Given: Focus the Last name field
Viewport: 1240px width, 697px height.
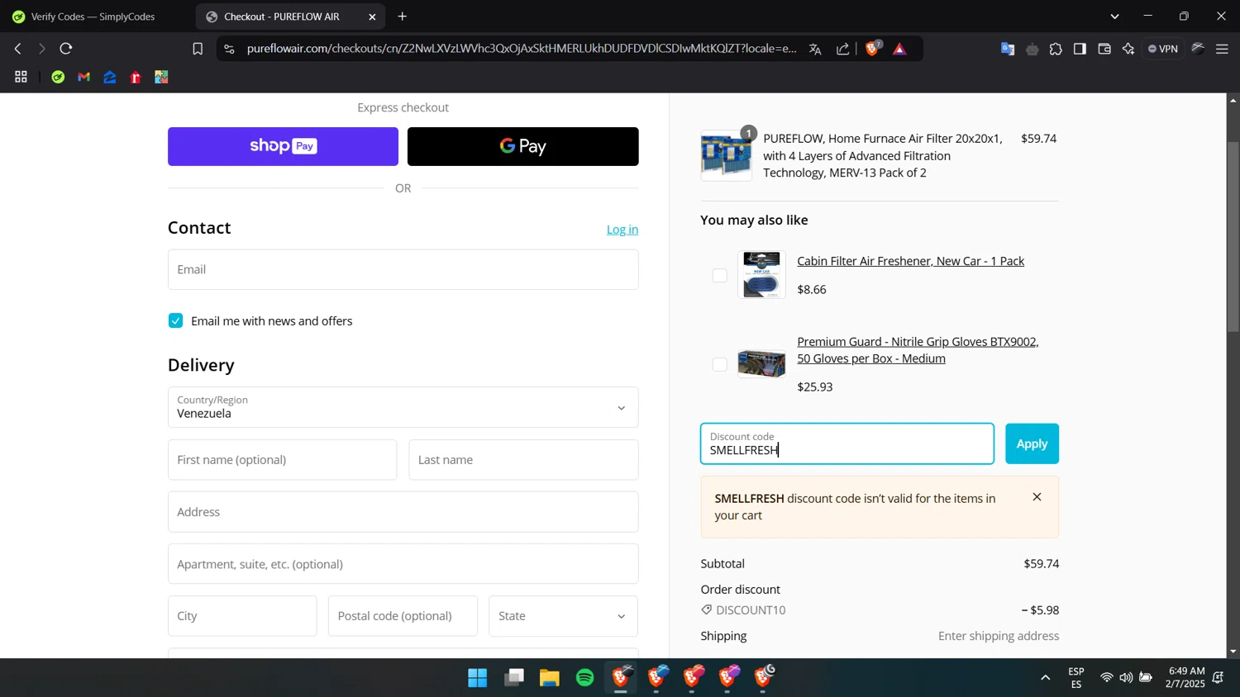Looking at the screenshot, I should 523,460.
